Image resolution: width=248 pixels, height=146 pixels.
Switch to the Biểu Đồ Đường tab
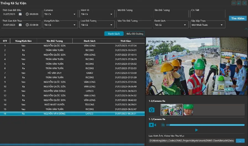[135, 34]
